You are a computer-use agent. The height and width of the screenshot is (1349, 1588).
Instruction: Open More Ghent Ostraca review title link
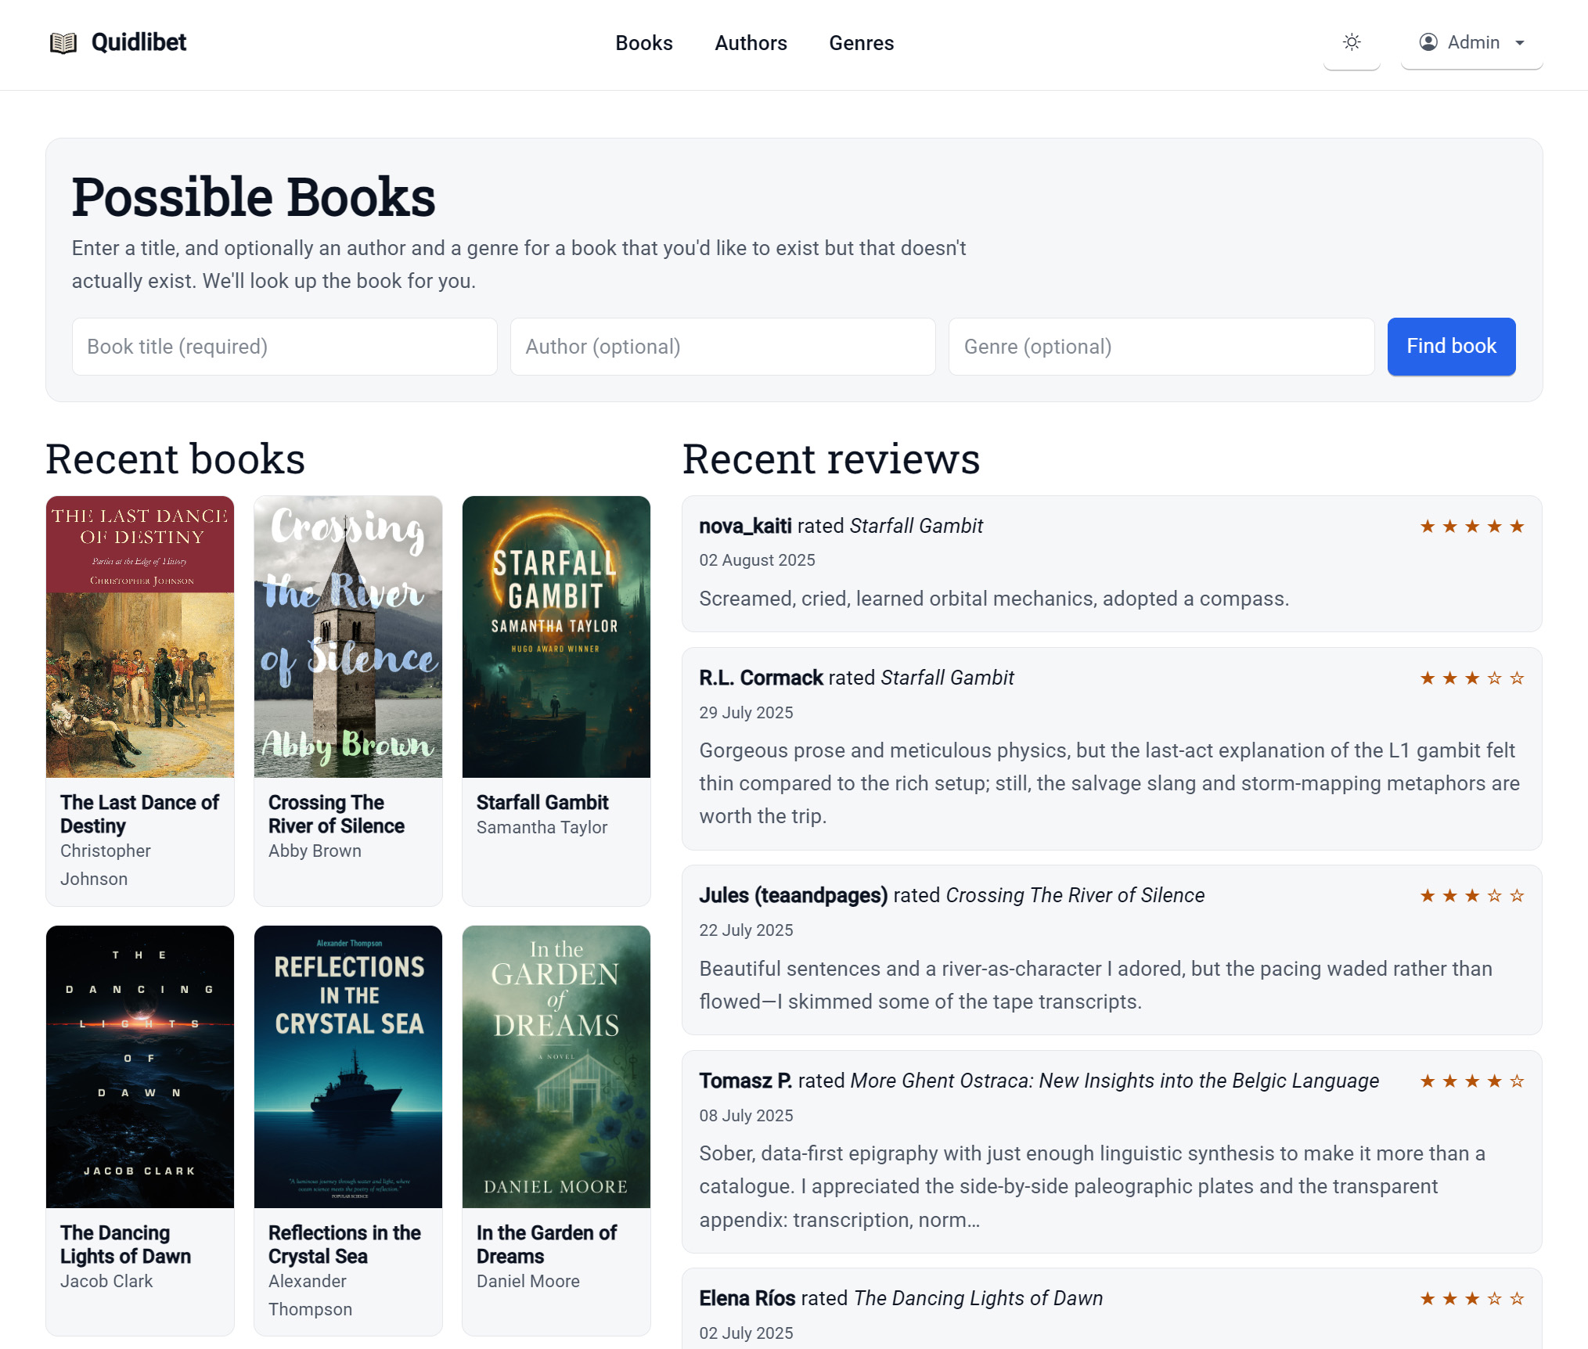[1114, 1081]
